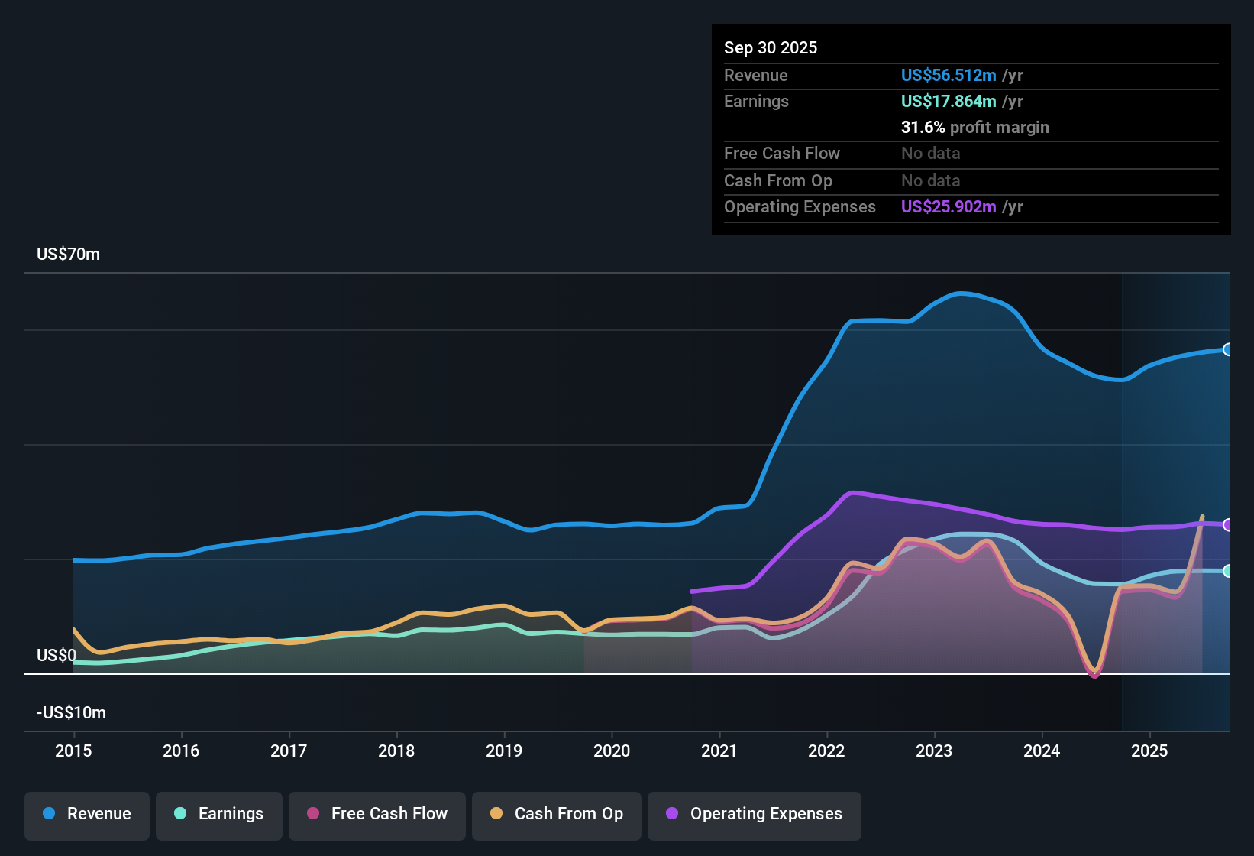Click the Revenue endpoint marker on chart
Image resolution: width=1254 pixels, height=856 pixels.
click(1227, 349)
